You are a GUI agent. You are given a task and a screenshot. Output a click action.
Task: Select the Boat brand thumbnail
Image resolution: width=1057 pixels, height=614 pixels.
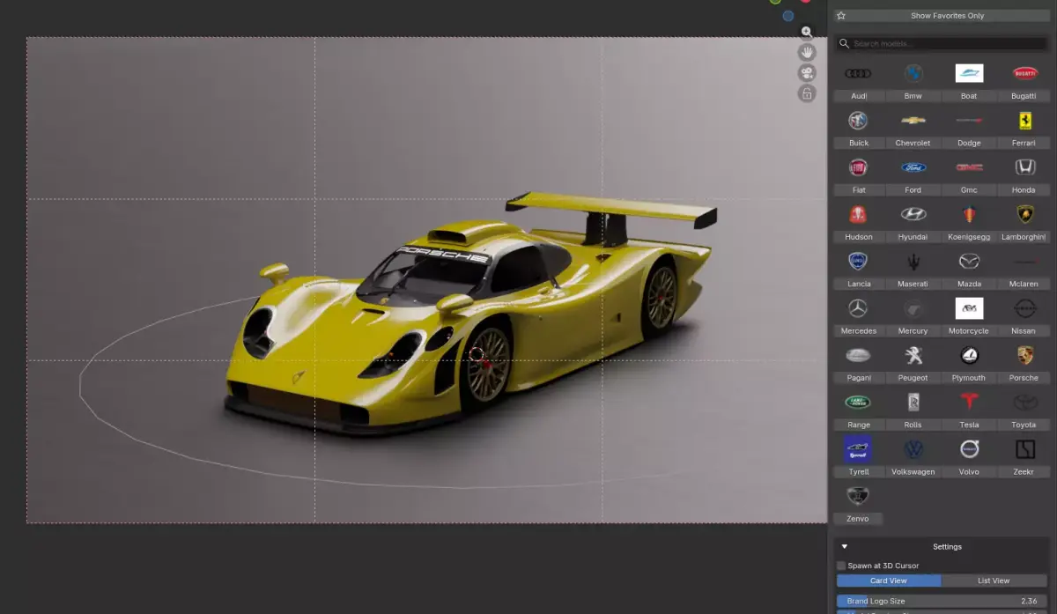coord(969,73)
